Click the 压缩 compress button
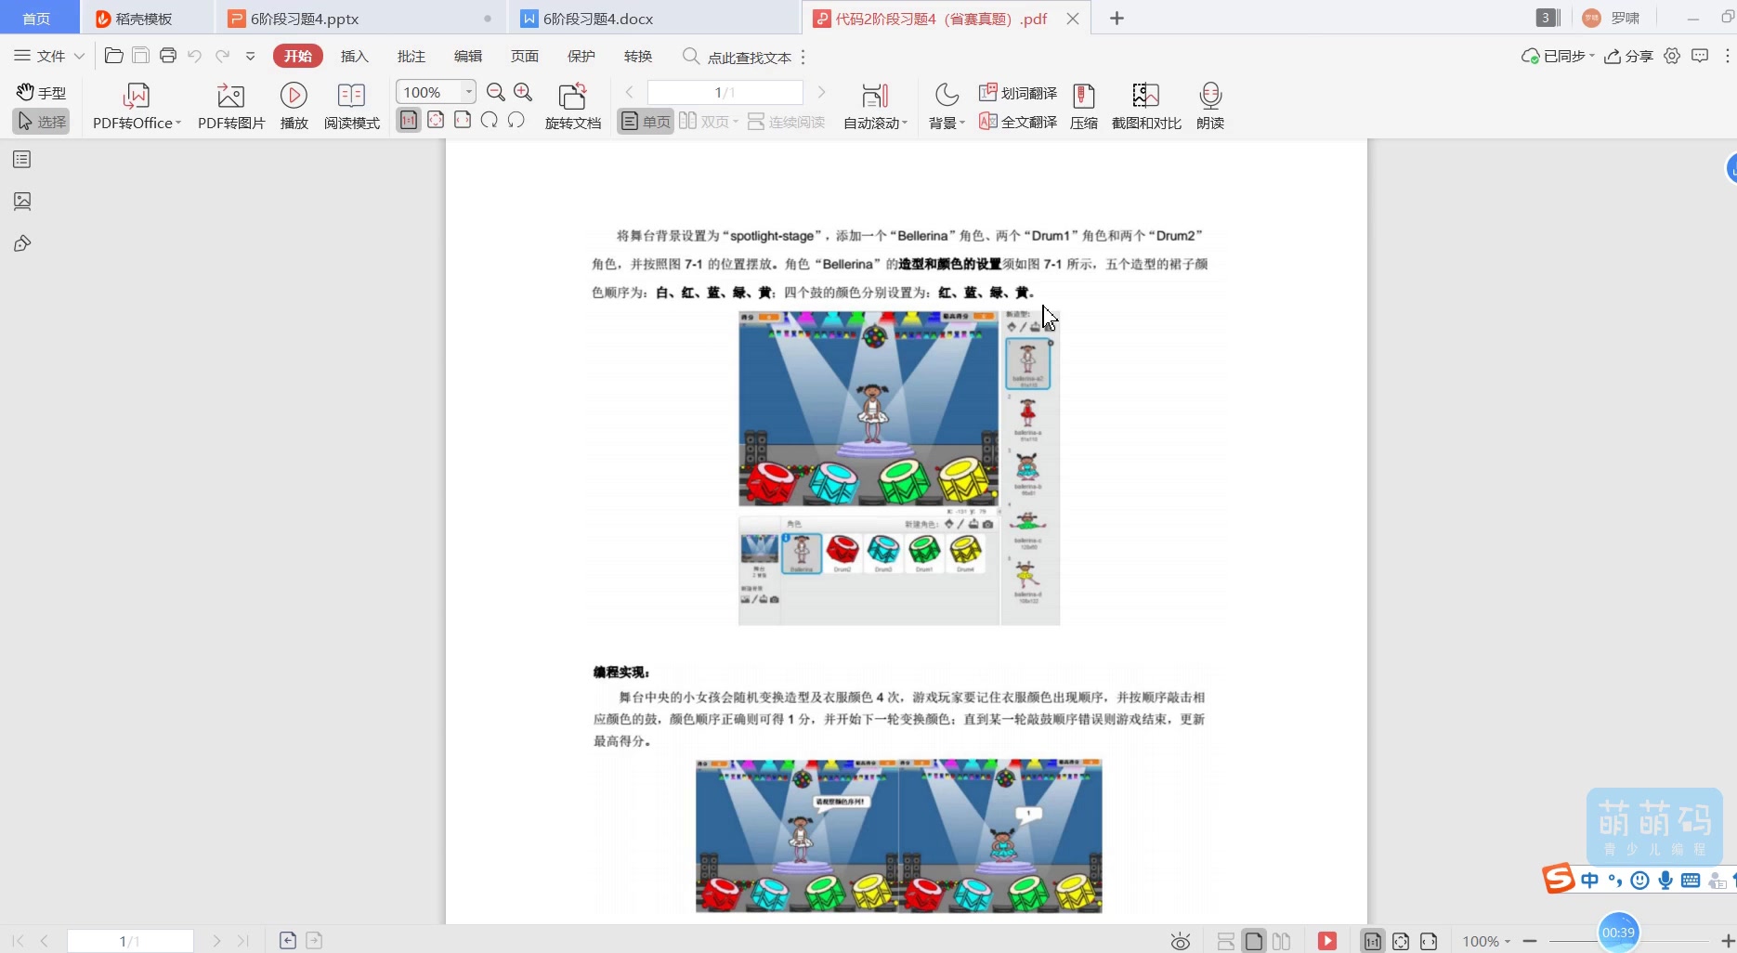The image size is (1737, 953). [x=1083, y=104]
